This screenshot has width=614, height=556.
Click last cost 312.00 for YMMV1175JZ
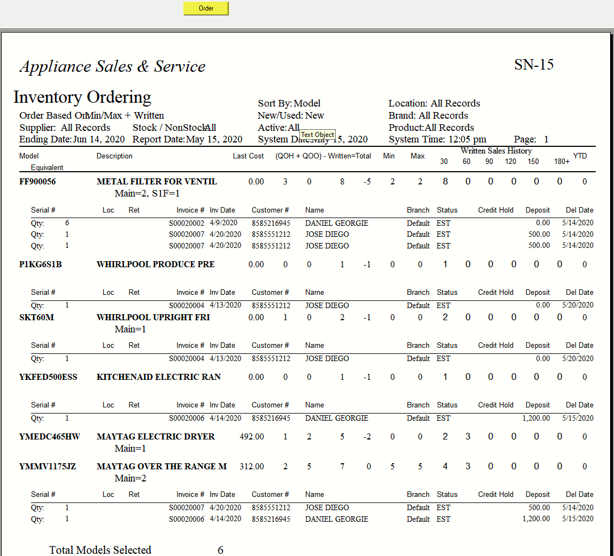[252, 467]
